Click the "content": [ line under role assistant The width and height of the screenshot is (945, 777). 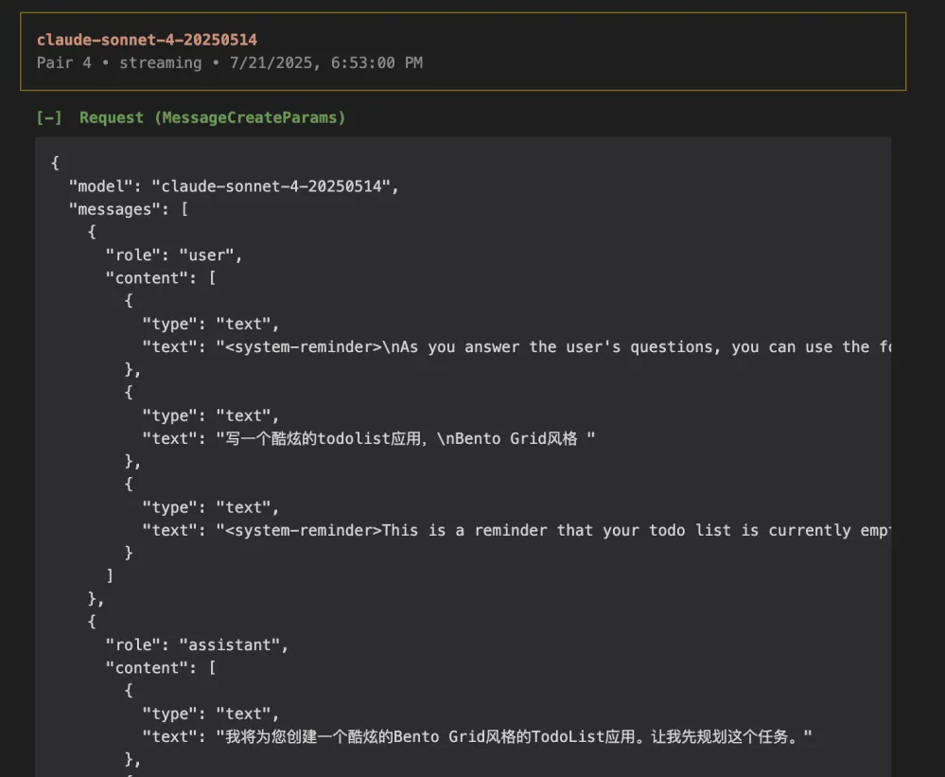coord(161,668)
